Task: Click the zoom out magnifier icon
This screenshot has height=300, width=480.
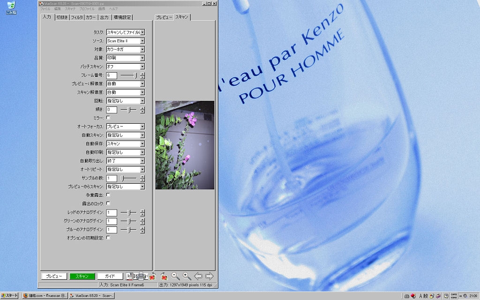Action: (175, 276)
